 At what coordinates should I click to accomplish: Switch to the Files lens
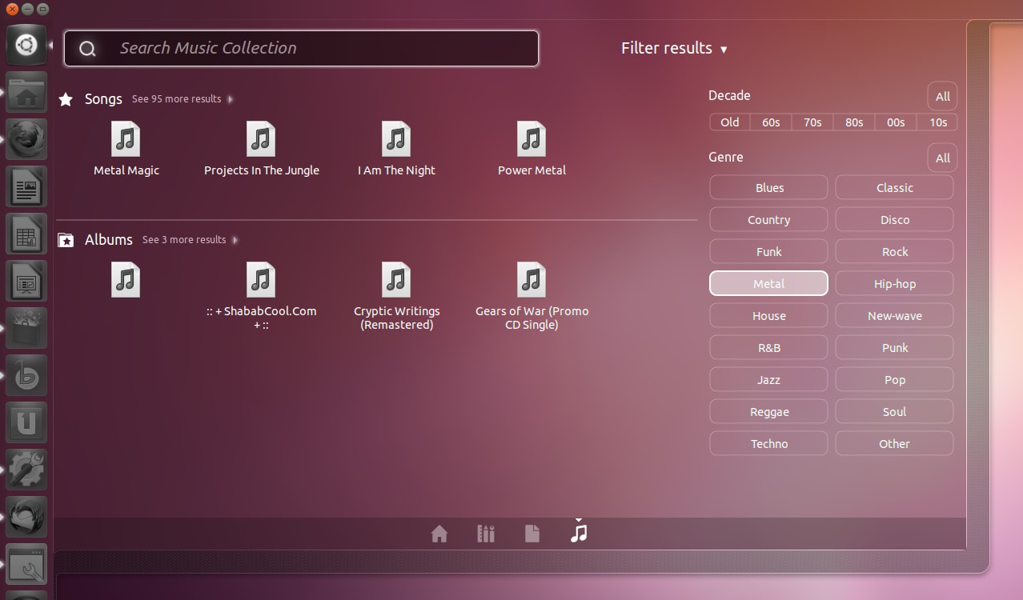point(532,534)
